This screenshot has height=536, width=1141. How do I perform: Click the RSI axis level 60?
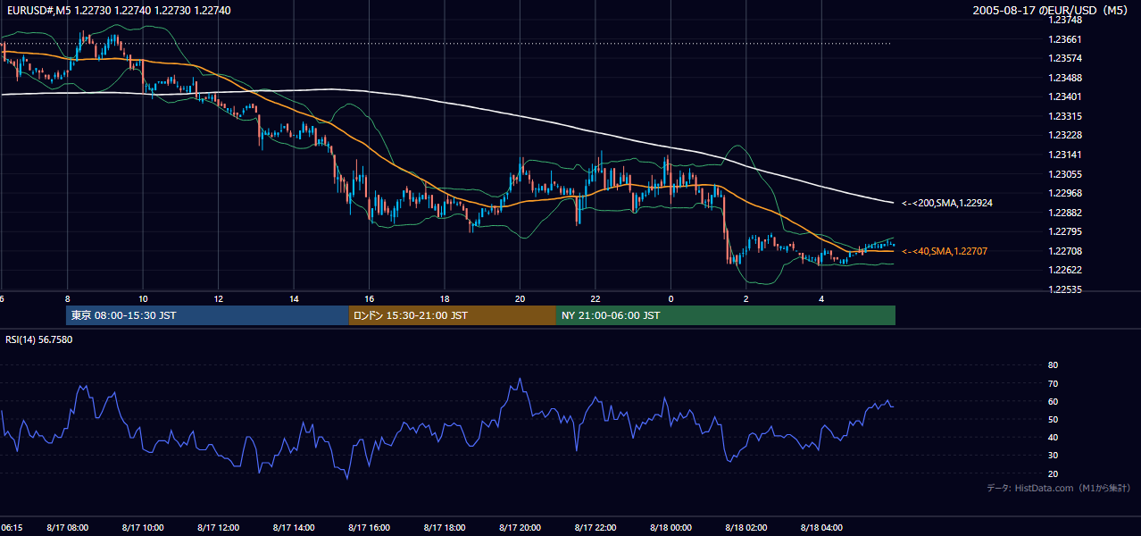click(x=1053, y=401)
